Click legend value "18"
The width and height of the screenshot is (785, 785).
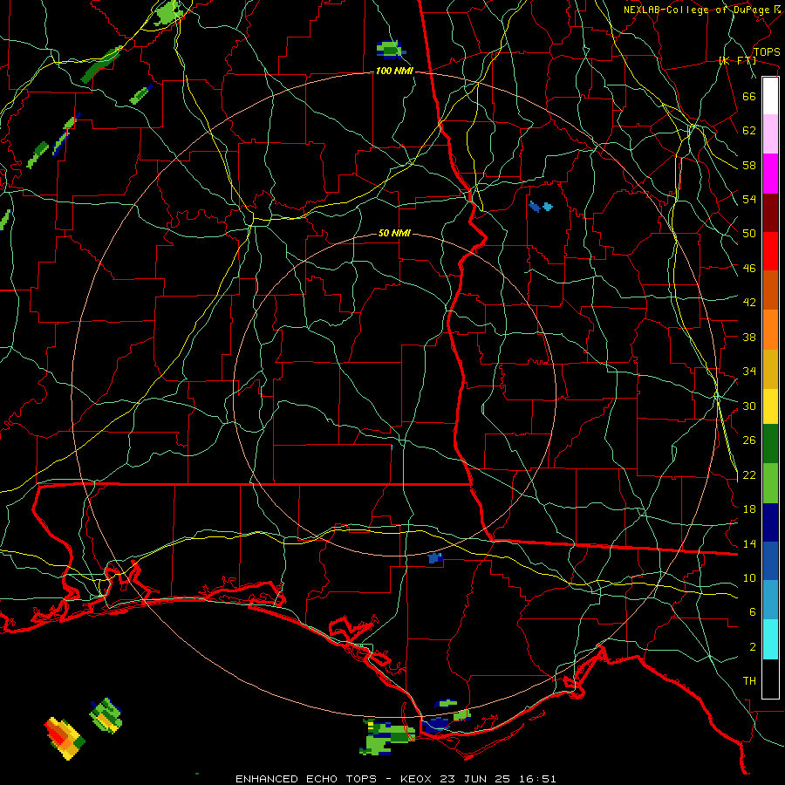[x=749, y=509]
